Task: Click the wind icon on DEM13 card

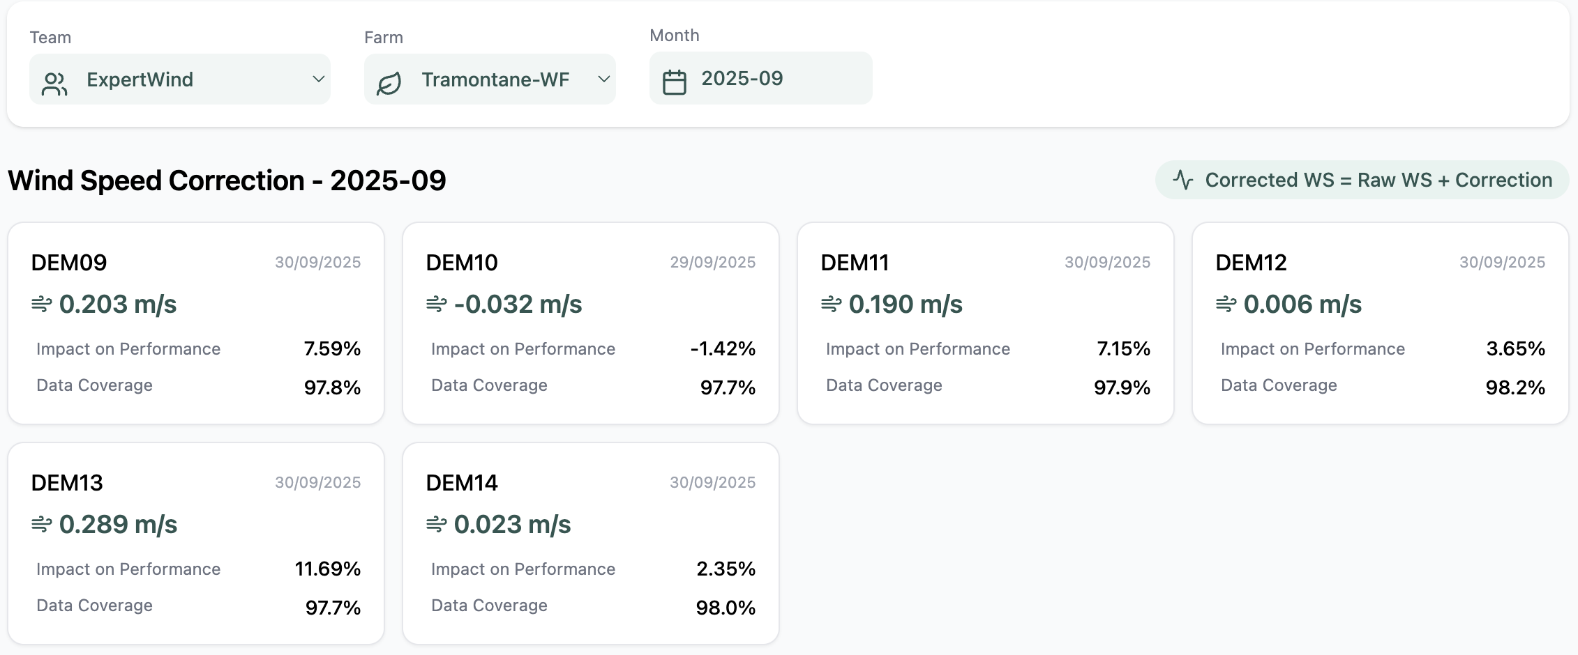Action: pos(42,524)
